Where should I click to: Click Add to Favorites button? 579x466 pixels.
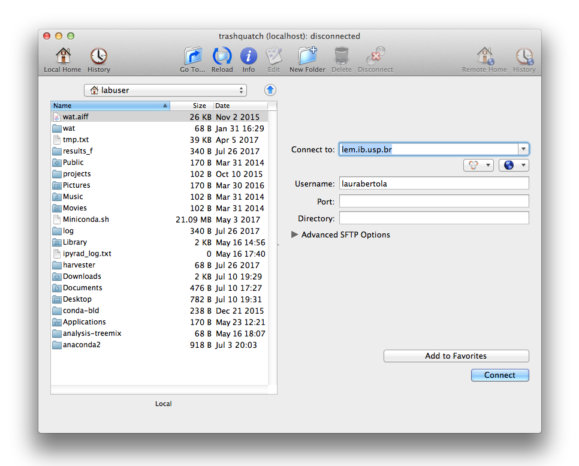[x=456, y=356]
